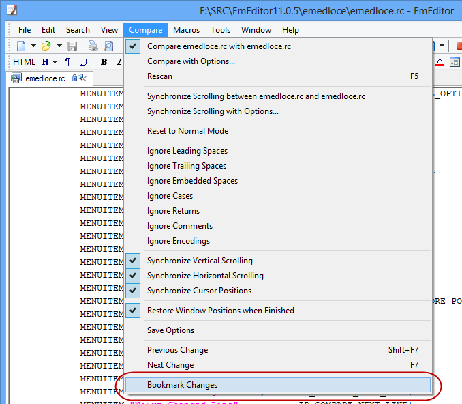Click the Heading H icon
462x404 pixels.
coord(45,62)
